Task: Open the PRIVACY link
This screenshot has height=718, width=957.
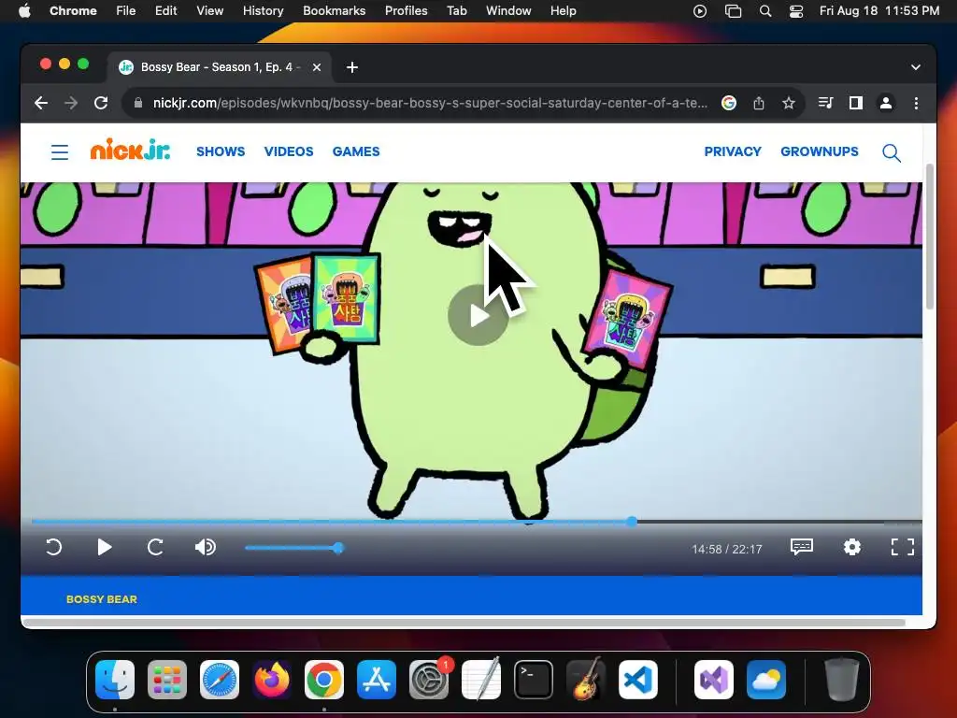Action: pyautogui.click(x=733, y=151)
